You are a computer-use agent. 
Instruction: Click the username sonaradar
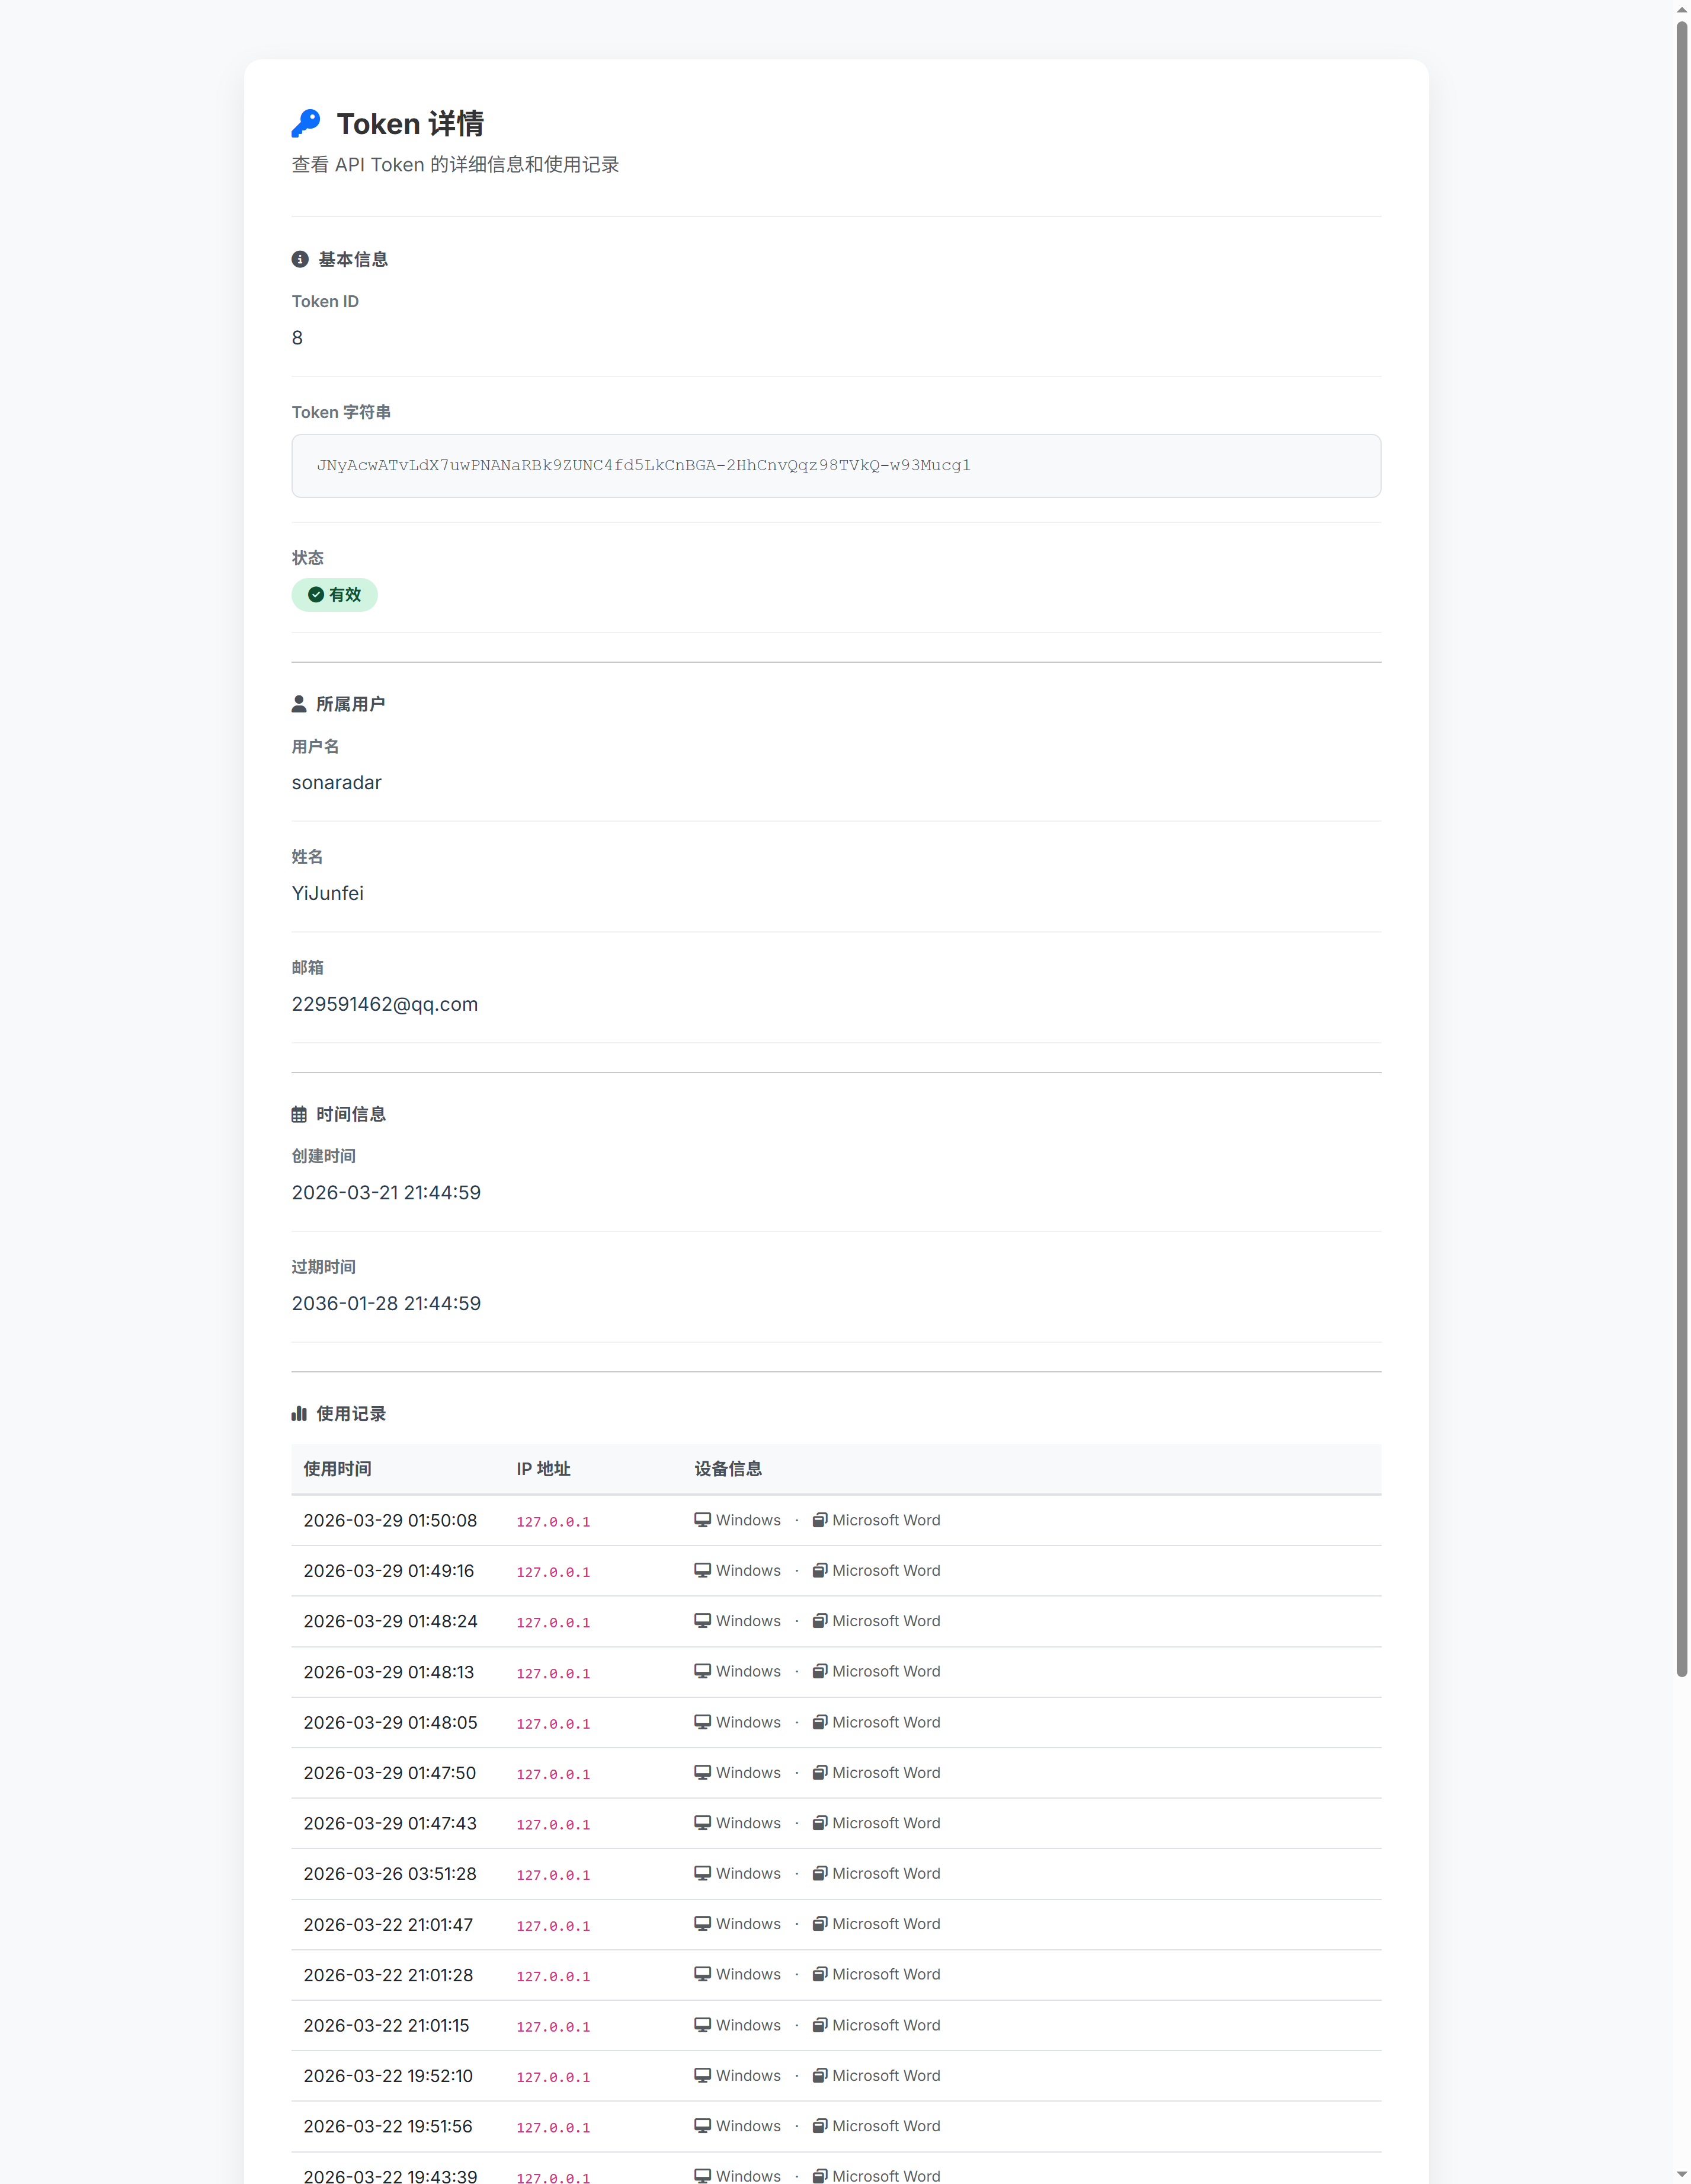click(336, 782)
